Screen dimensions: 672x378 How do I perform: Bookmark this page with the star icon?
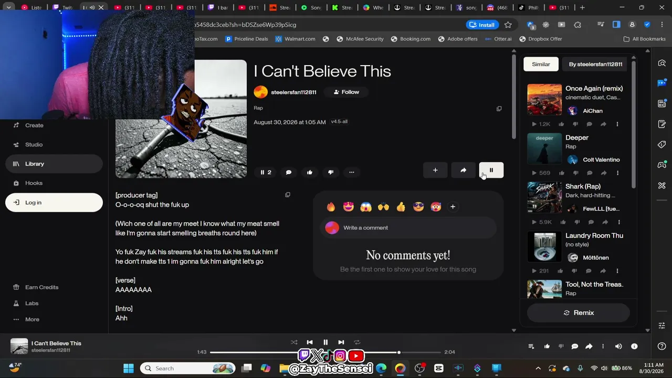click(508, 25)
